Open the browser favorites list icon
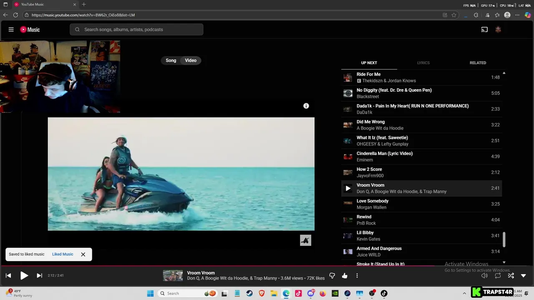Viewport: 534px width, 300px height. click(x=497, y=15)
